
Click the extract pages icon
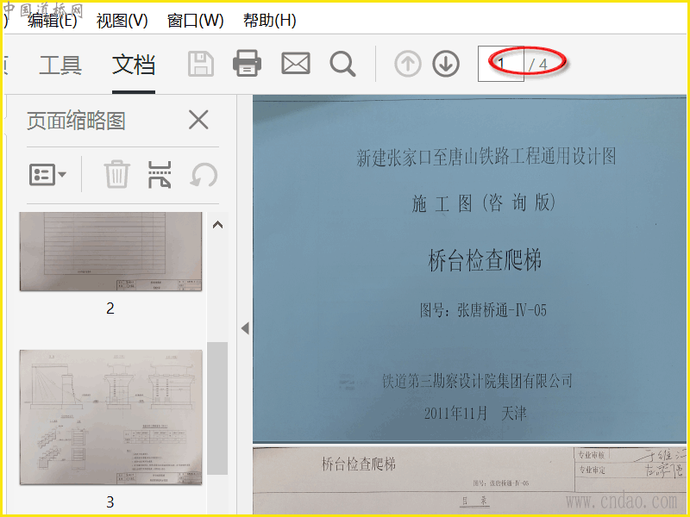coord(160,175)
